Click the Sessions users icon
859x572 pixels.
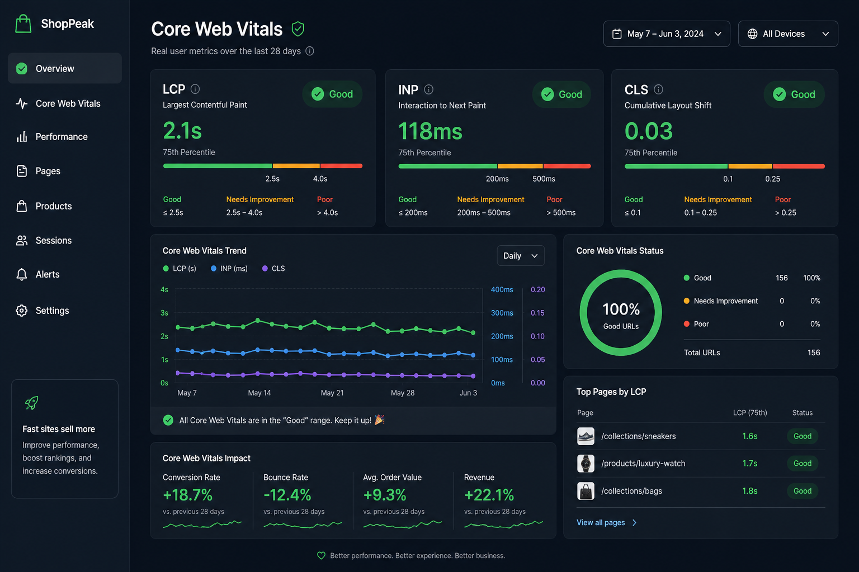22,240
